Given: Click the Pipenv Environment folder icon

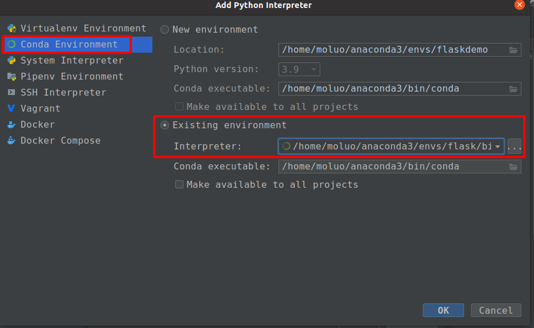Looking at the screenshot, I should click(x=11, y=76).
